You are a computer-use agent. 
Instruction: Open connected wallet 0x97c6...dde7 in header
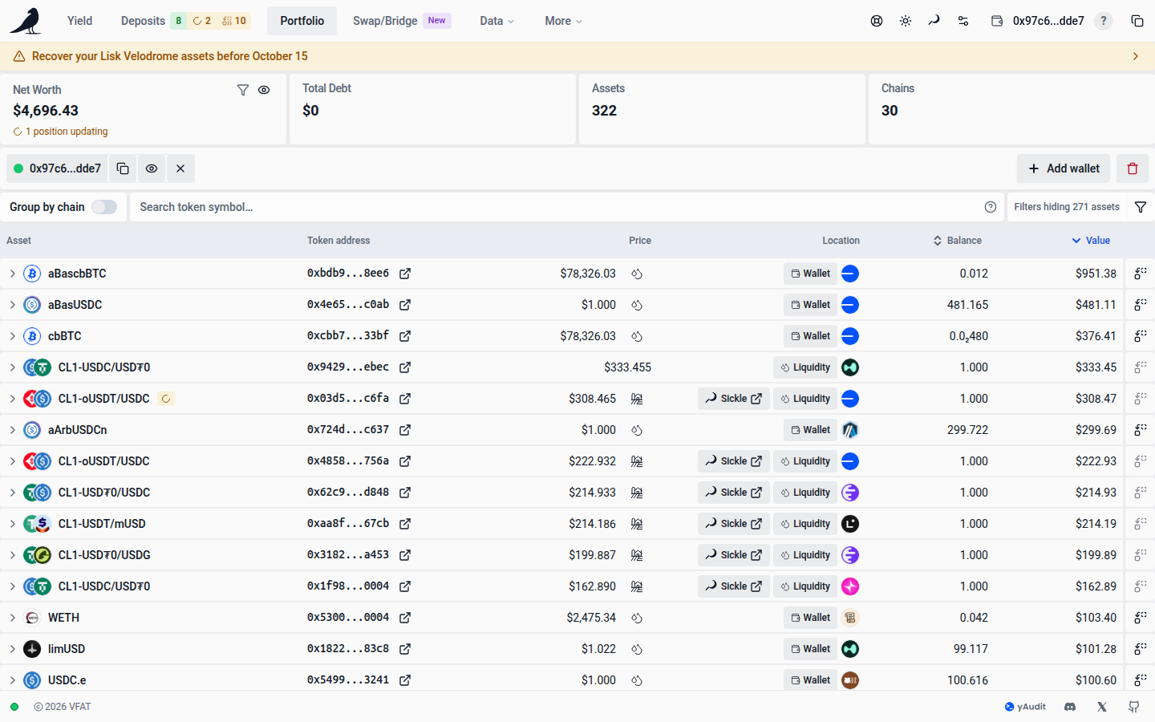(1038, 21)
